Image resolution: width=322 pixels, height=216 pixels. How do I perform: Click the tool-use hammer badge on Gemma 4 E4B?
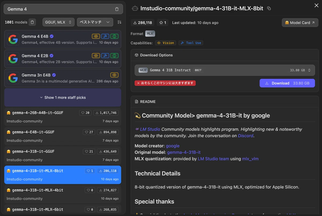(x=105, y=36)
